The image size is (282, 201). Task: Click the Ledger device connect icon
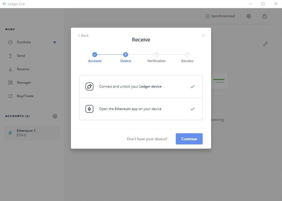coord(89,87)
